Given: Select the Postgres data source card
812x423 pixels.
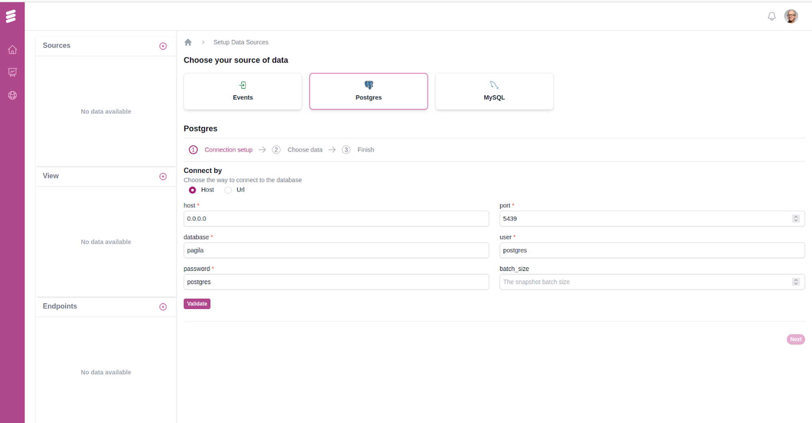Looking at the screenshot, I should [368, 91].
